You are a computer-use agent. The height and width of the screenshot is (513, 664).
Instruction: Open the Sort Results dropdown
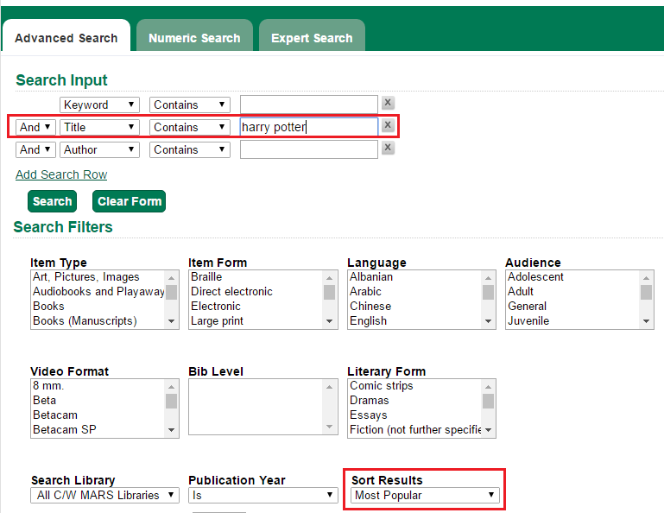[x=425, y=495]
